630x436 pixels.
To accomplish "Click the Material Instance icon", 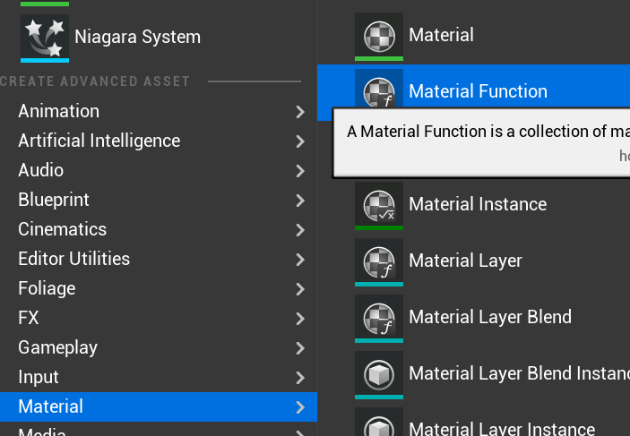I will [x=379, y=204].
